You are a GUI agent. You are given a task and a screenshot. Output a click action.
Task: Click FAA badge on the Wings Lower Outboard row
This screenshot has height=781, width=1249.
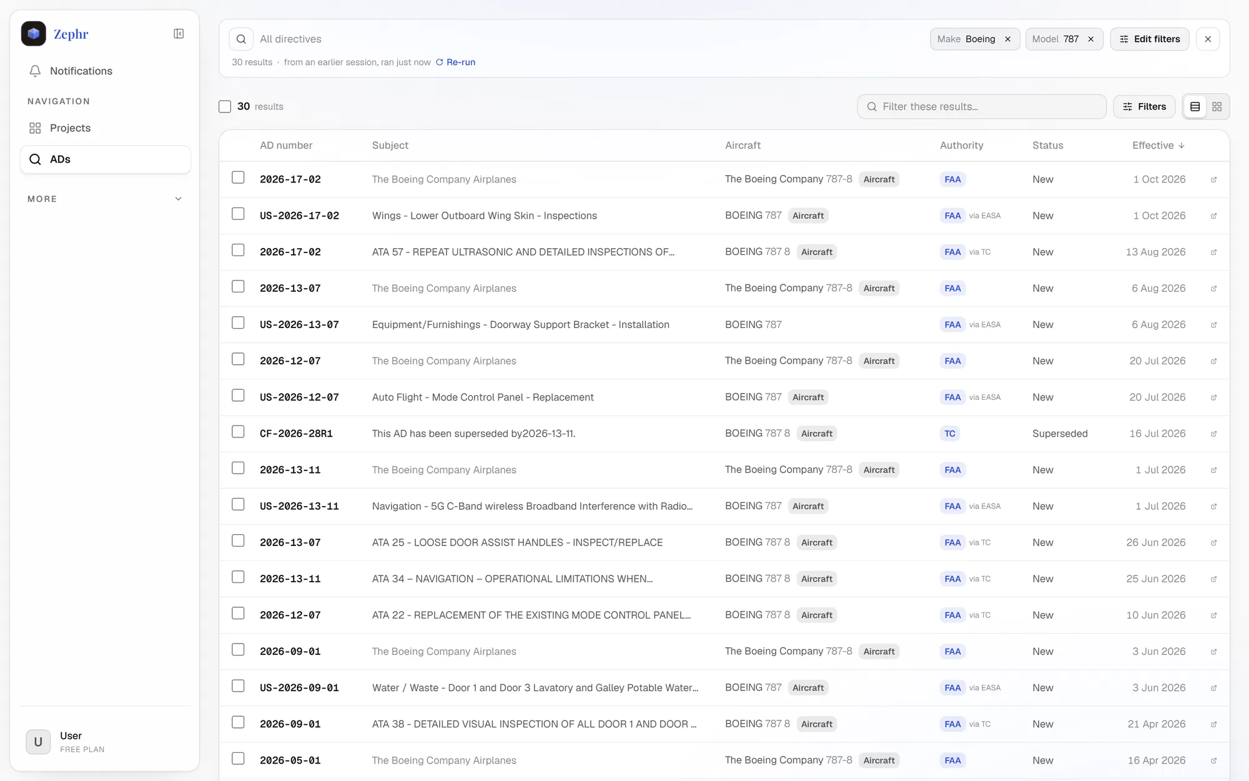coord(952,216)
